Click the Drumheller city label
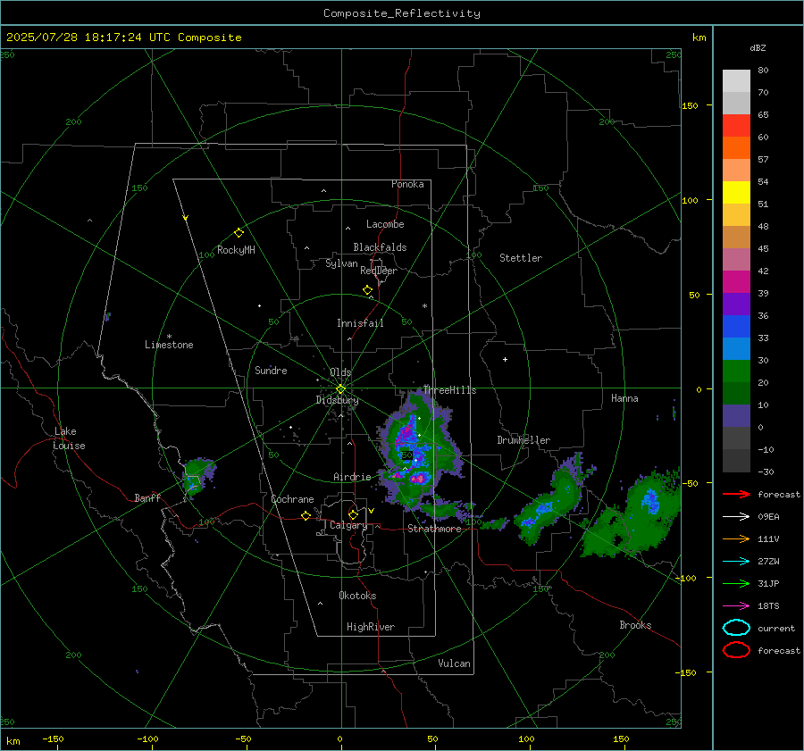 pos(523,440)
